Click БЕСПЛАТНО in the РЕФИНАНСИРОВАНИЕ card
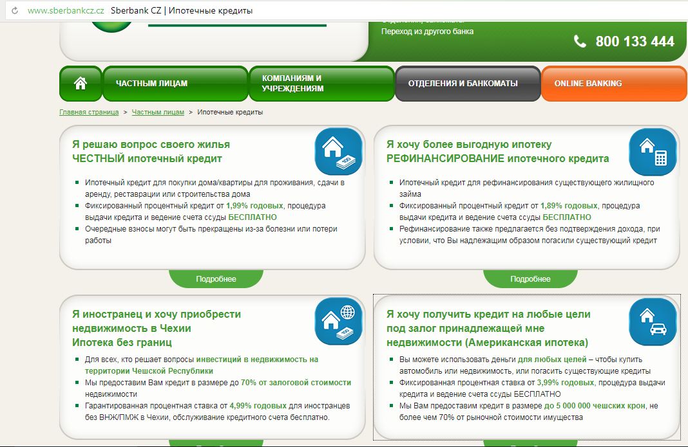Image resolution: width=688 pixels, height=447 pixels. pyautogui.click(x=567, y=217)
